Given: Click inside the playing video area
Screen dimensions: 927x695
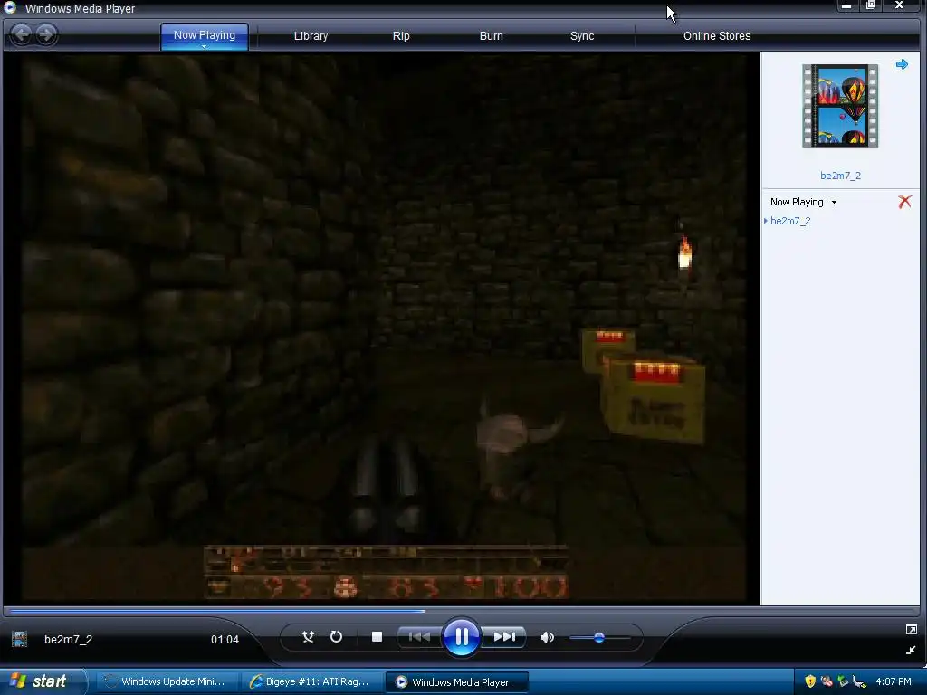Looking at the screenshot, I should [381, 328].
